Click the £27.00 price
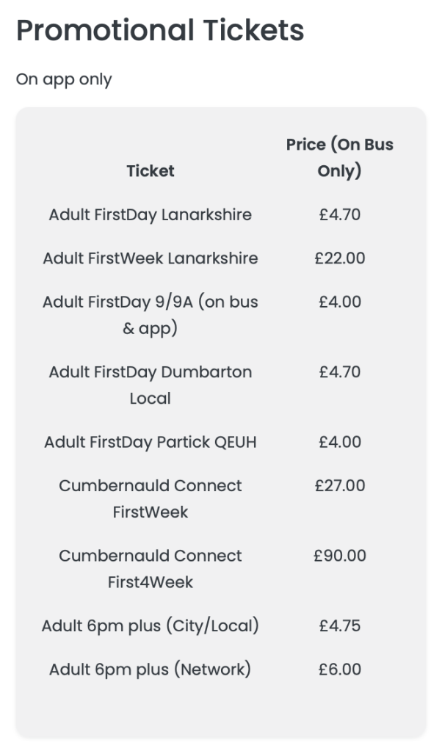Viewport: 442px width, 751px height. (339, 486)
